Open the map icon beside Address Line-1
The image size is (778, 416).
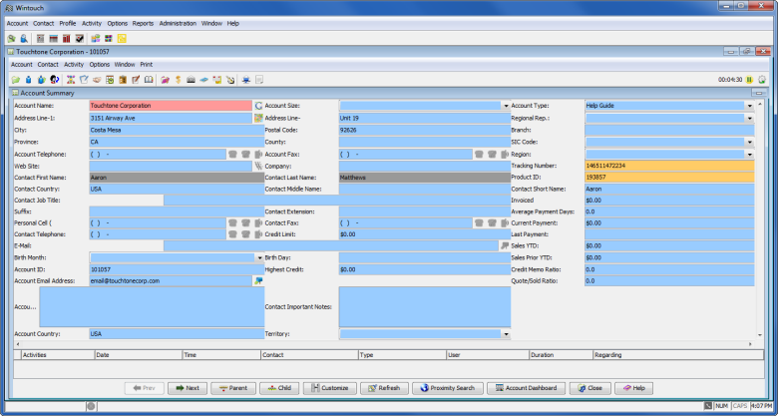pos(258,118)
